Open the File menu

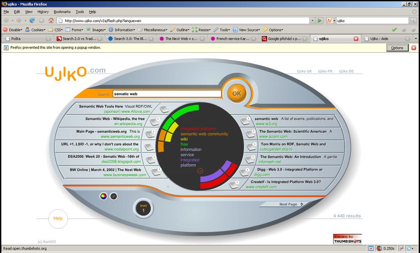[6, 12]
